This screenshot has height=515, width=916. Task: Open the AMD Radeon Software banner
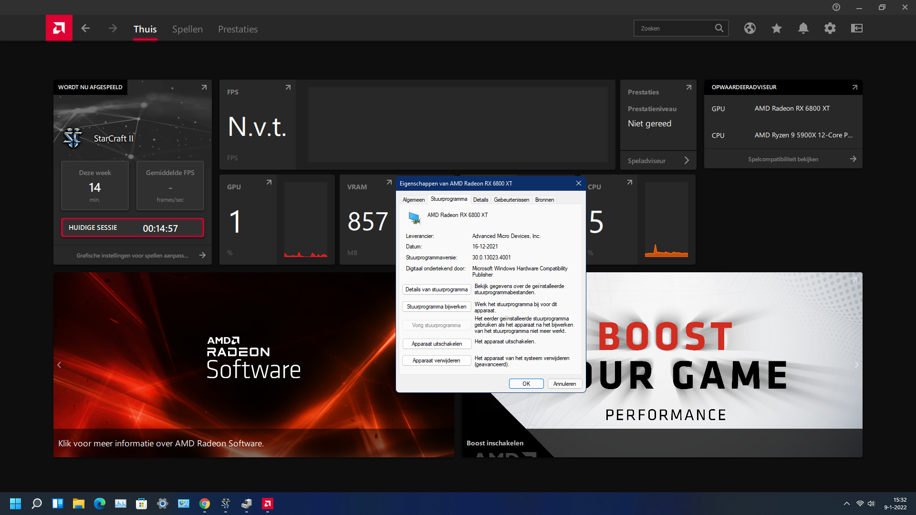click(x=254, y=365)
